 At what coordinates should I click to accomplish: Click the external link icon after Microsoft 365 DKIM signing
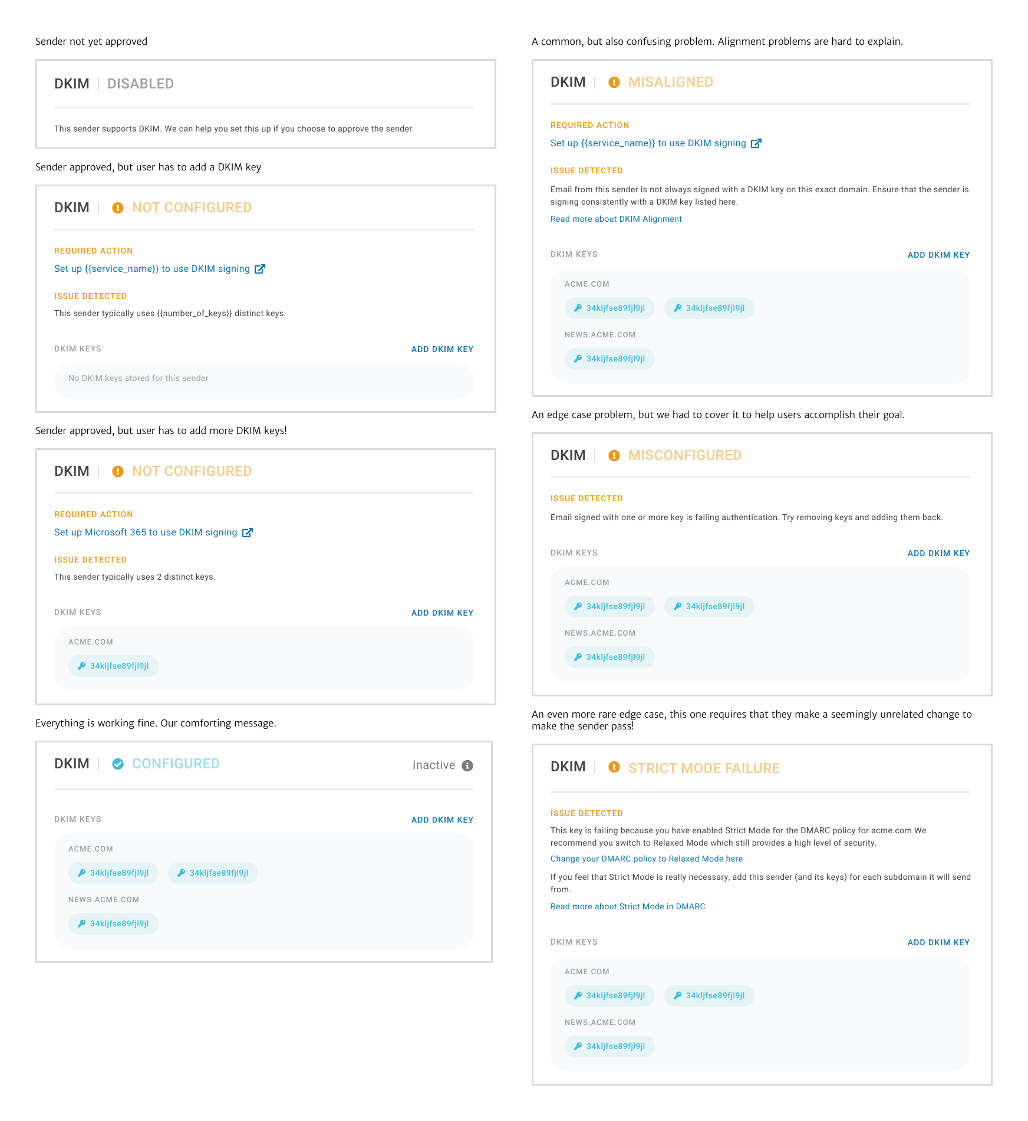pyautogui.click(x=248, y=532)
